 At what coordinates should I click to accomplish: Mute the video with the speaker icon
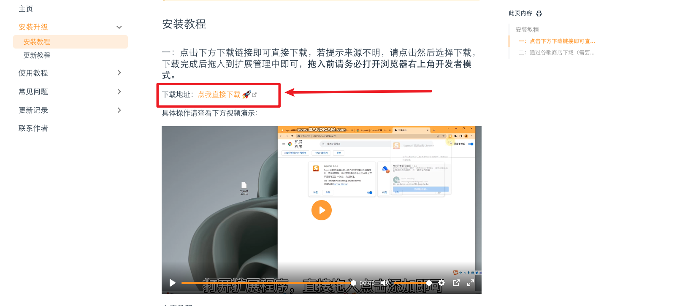tap(384, 283)
